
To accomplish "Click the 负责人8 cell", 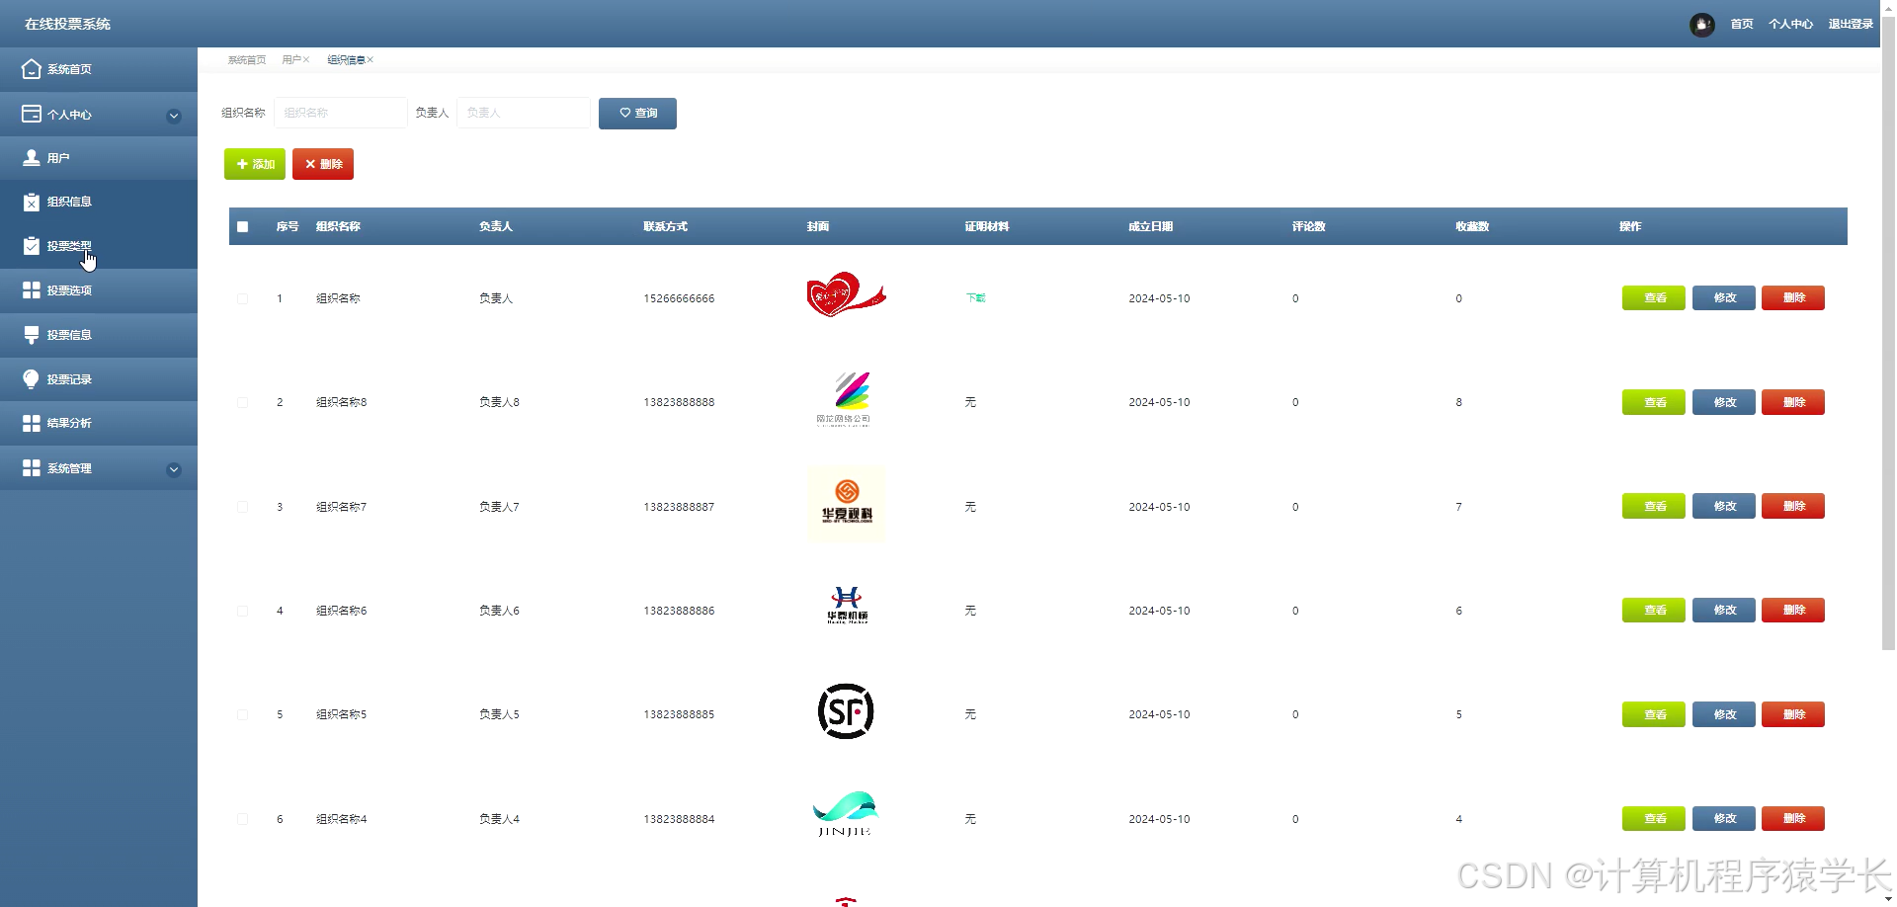I will (x=499, y=402).
